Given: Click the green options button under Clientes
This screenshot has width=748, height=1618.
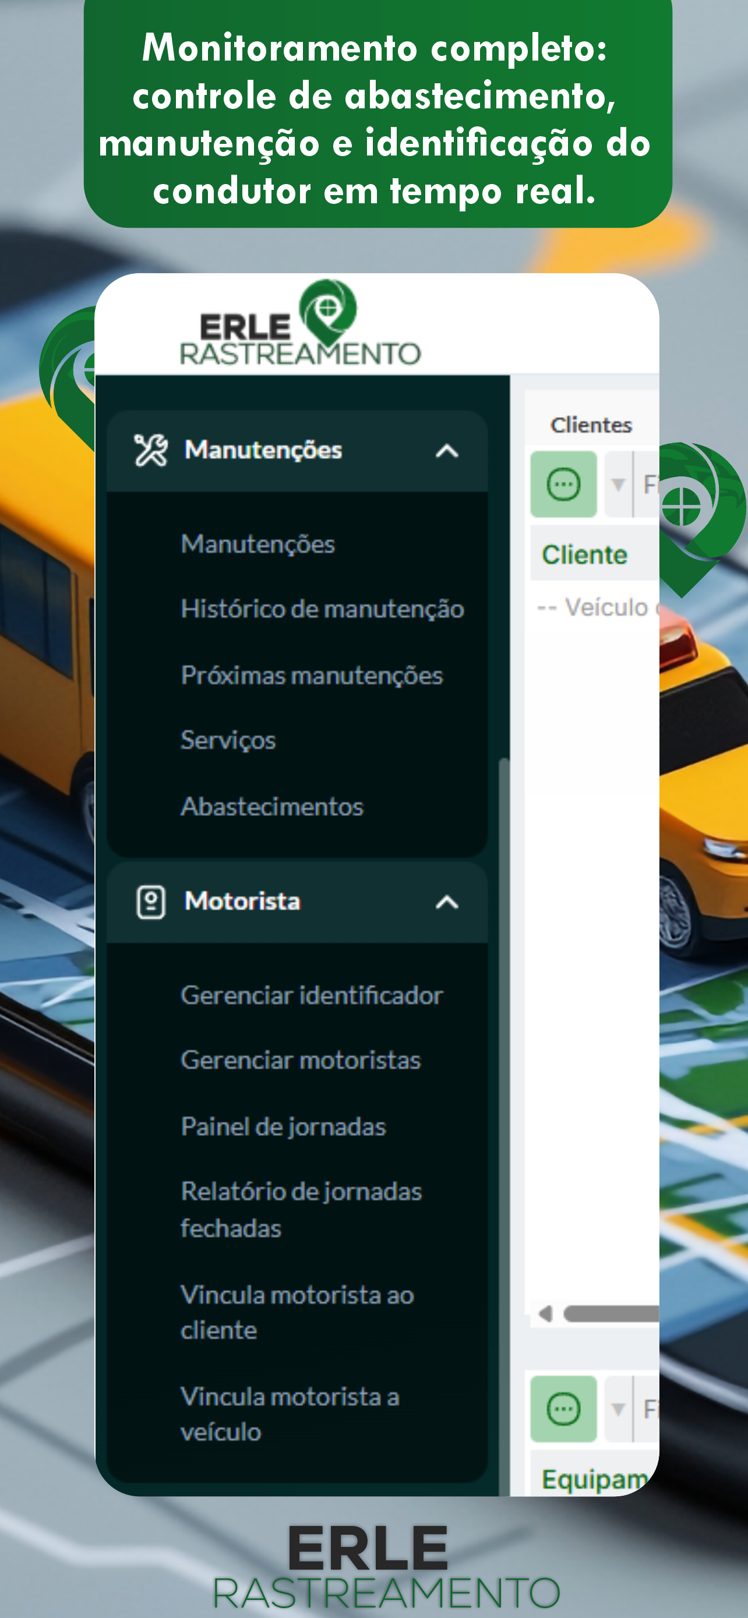Looking at the screenshot, I should pos(563,484).
